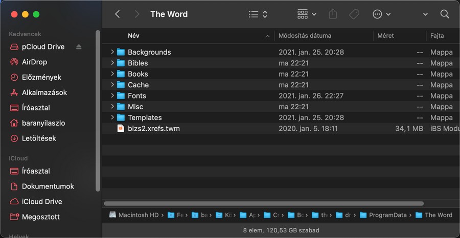Viewport: 460px width, 238px height.
Task: Go to the Ap folder in path bar
Action: coord(247,215)
